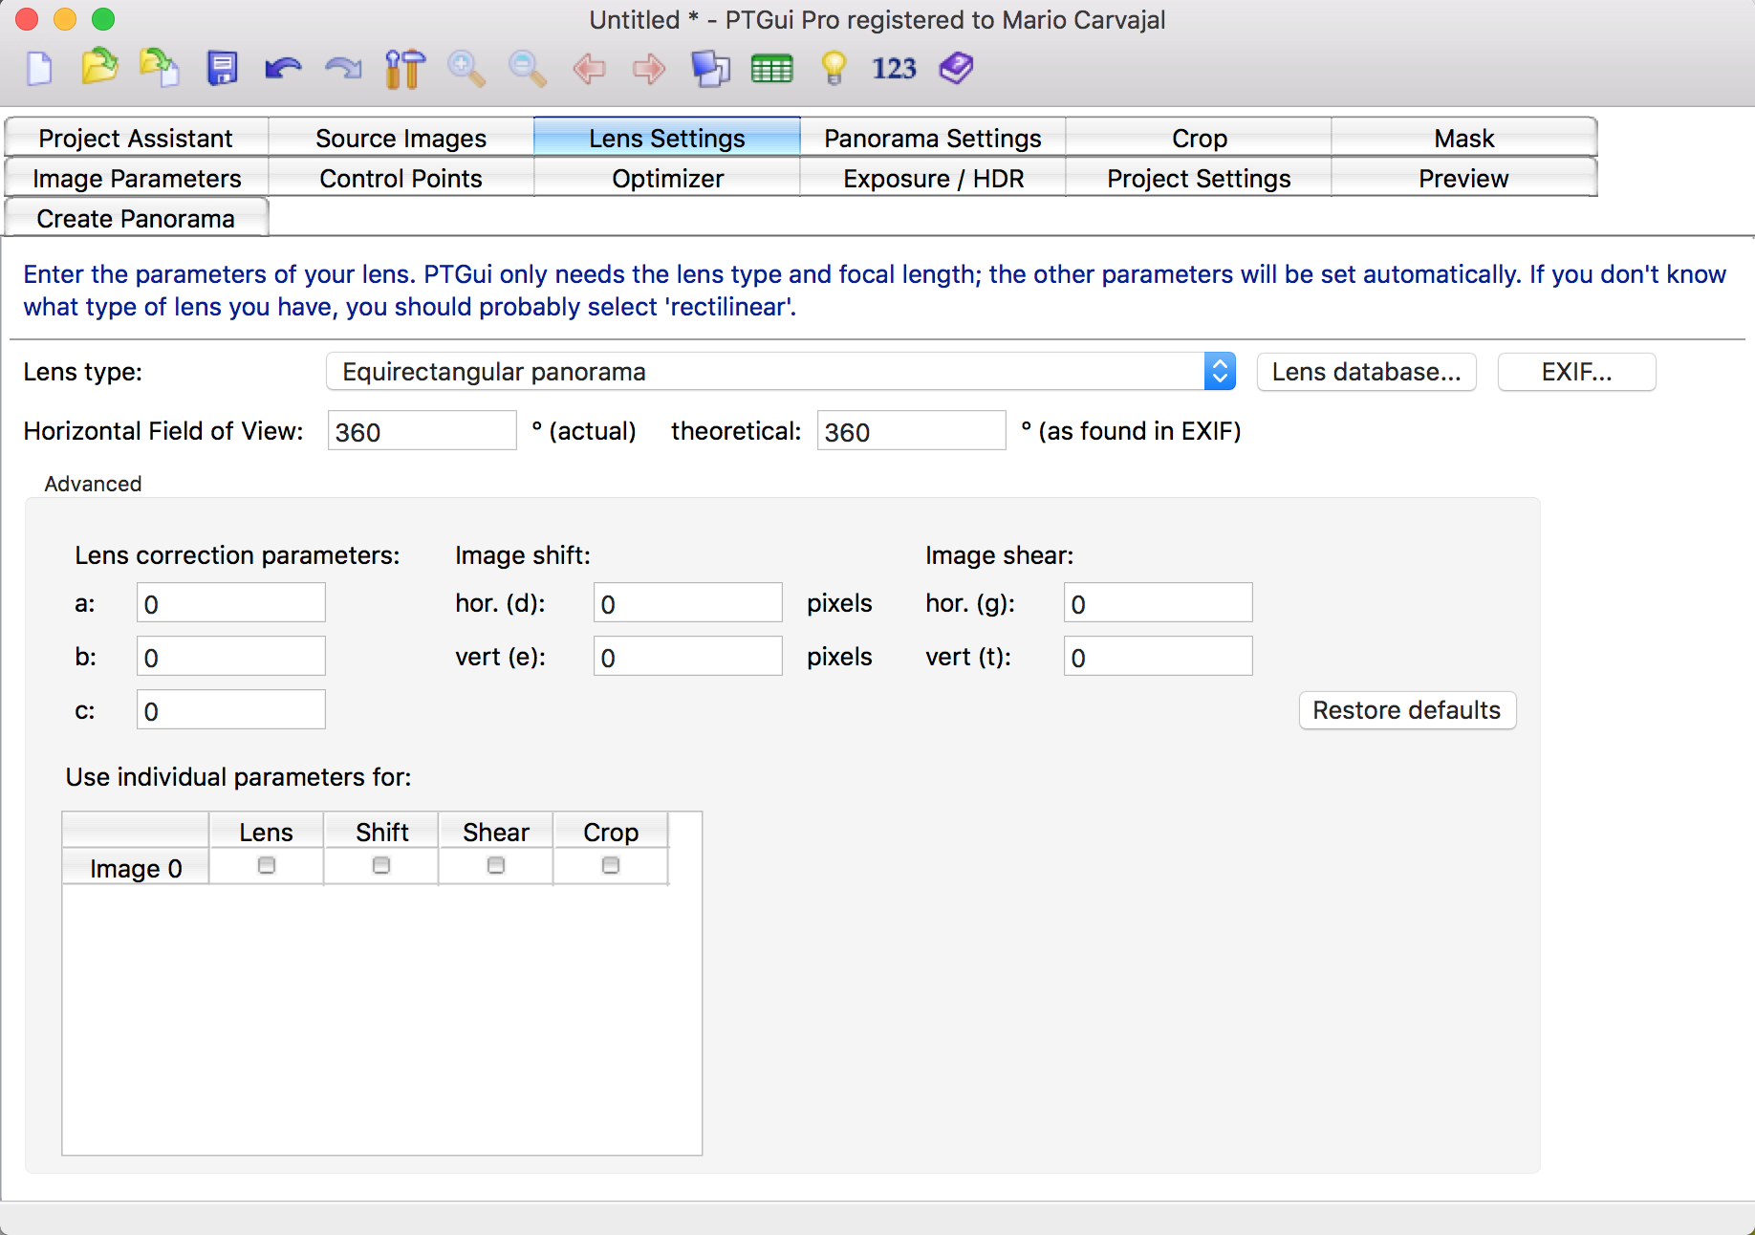Click the lens correction a field

[x=231, y=603]
